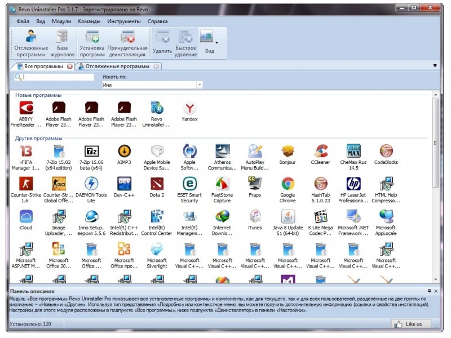Click Установка программ toolbar button
451x338 pixels.
[92, 43]
